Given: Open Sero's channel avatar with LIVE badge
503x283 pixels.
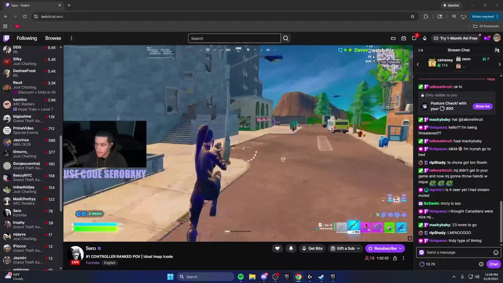Looking at the screenshot, I should [x=76, y=255].
